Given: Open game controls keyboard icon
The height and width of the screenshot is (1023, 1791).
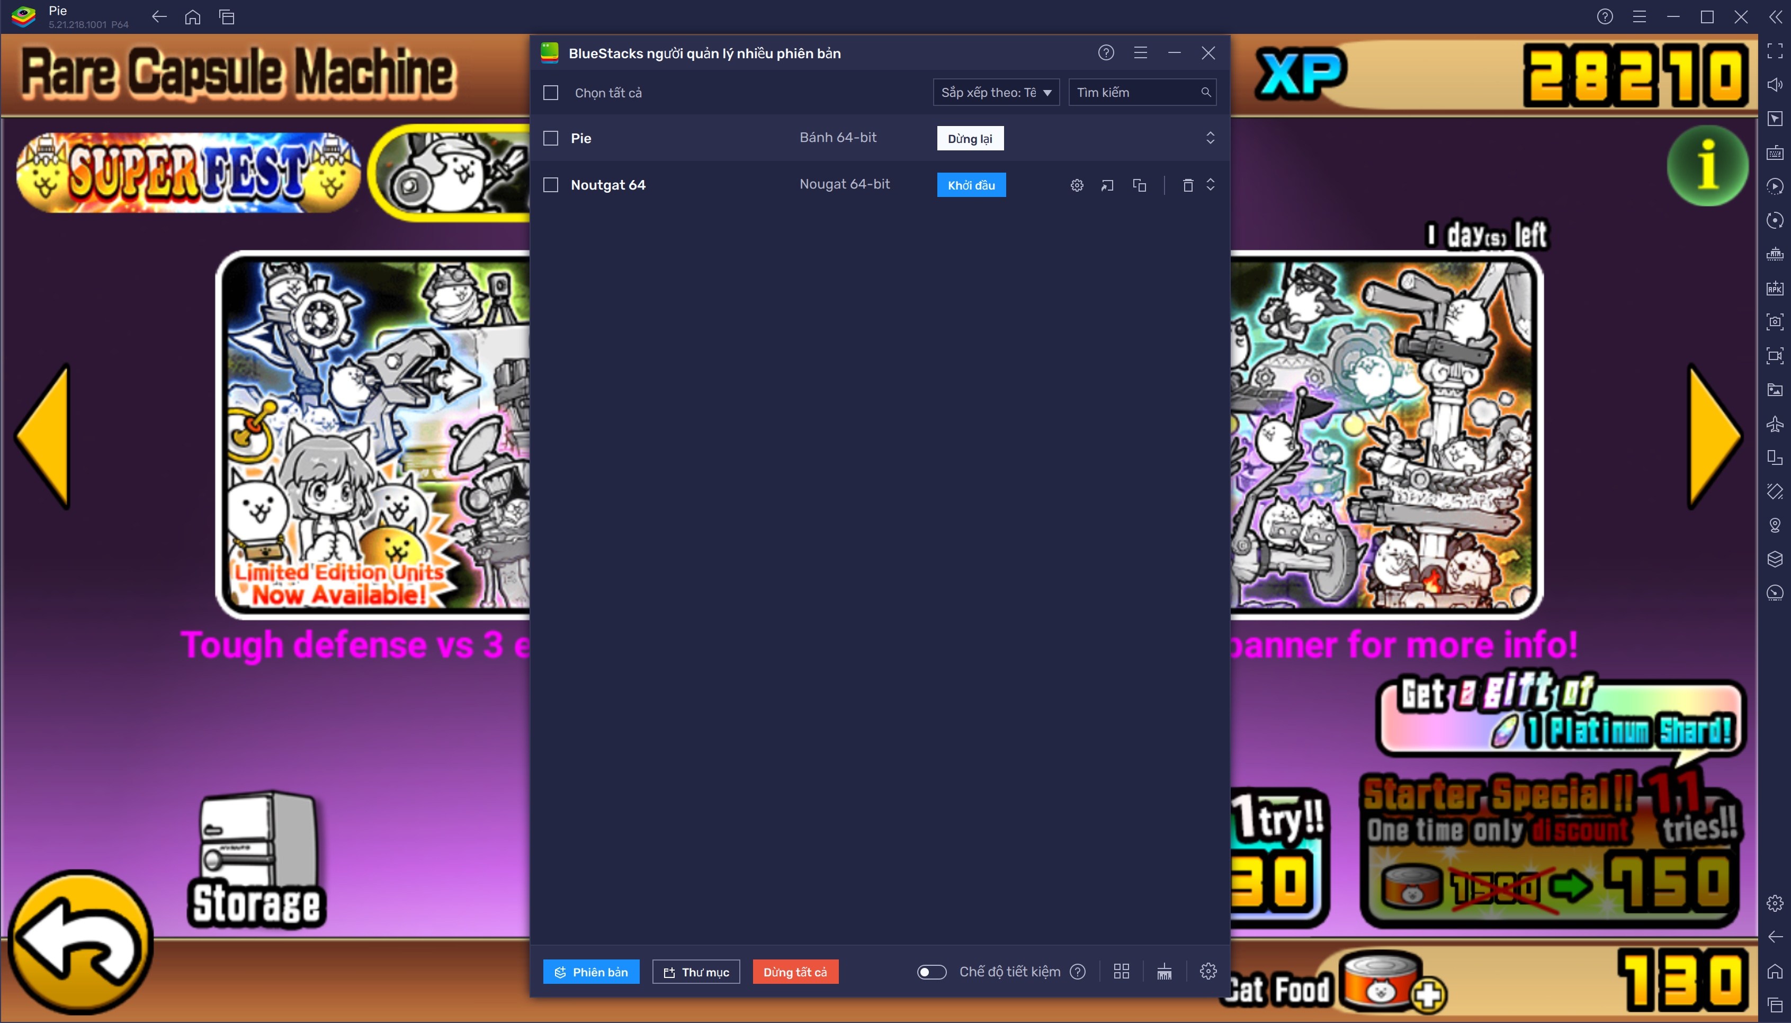Looking at the screenshot, I should click(1774, 152).
